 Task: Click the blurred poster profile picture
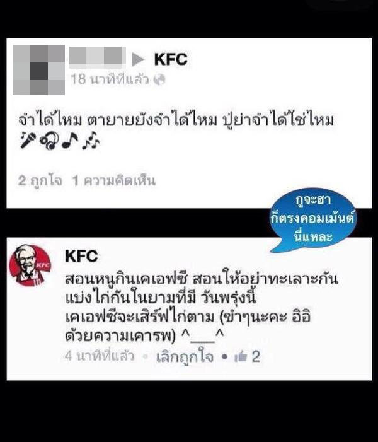pyautogui.click(x=38, y=69)
